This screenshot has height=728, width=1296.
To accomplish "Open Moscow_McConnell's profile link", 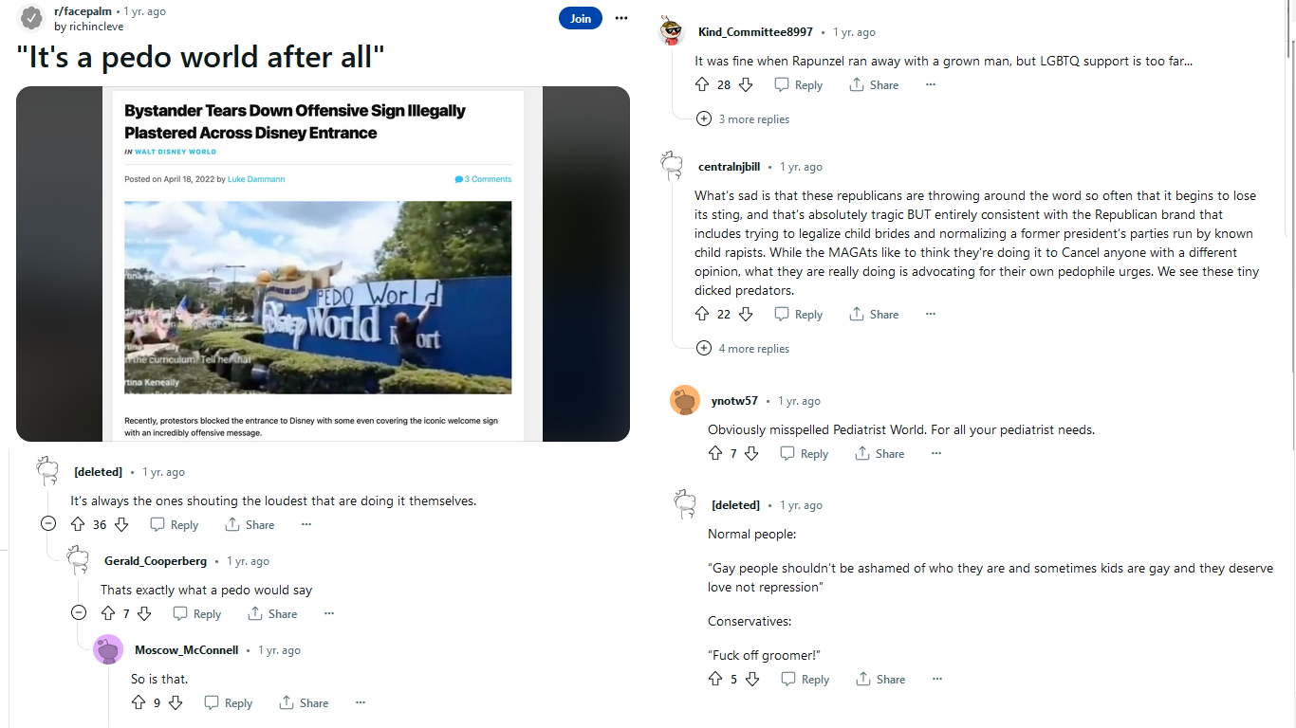I will pos(186,650).
